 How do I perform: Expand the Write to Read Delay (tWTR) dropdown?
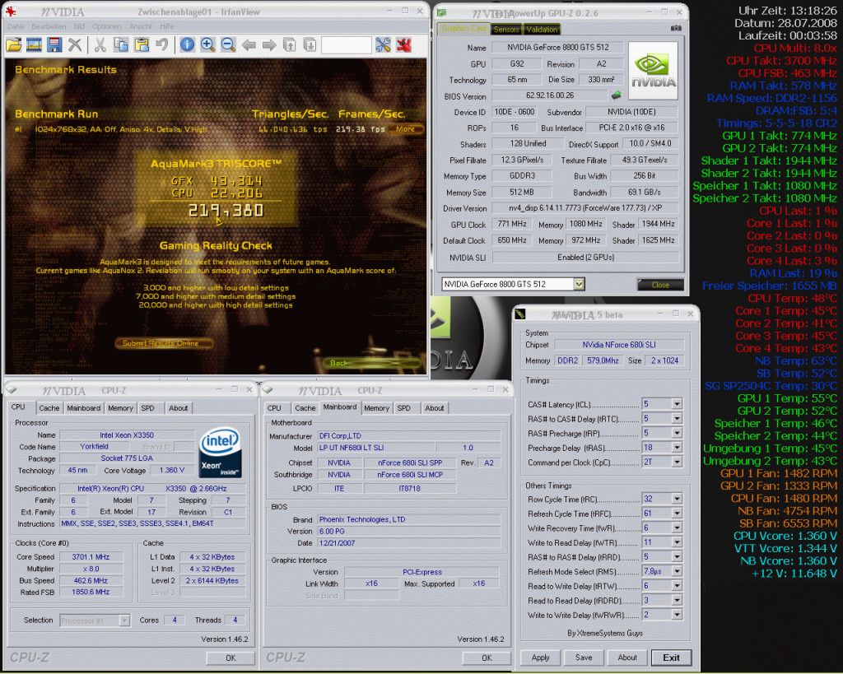pyautogui.click(x=677, y=542)
